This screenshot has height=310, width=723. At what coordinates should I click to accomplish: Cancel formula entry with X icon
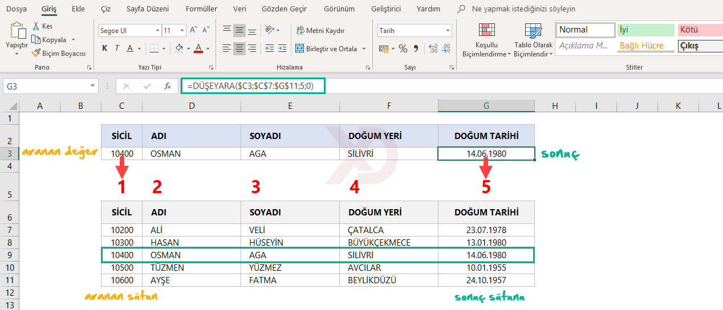pyautogui.click(x=127, y=86)
